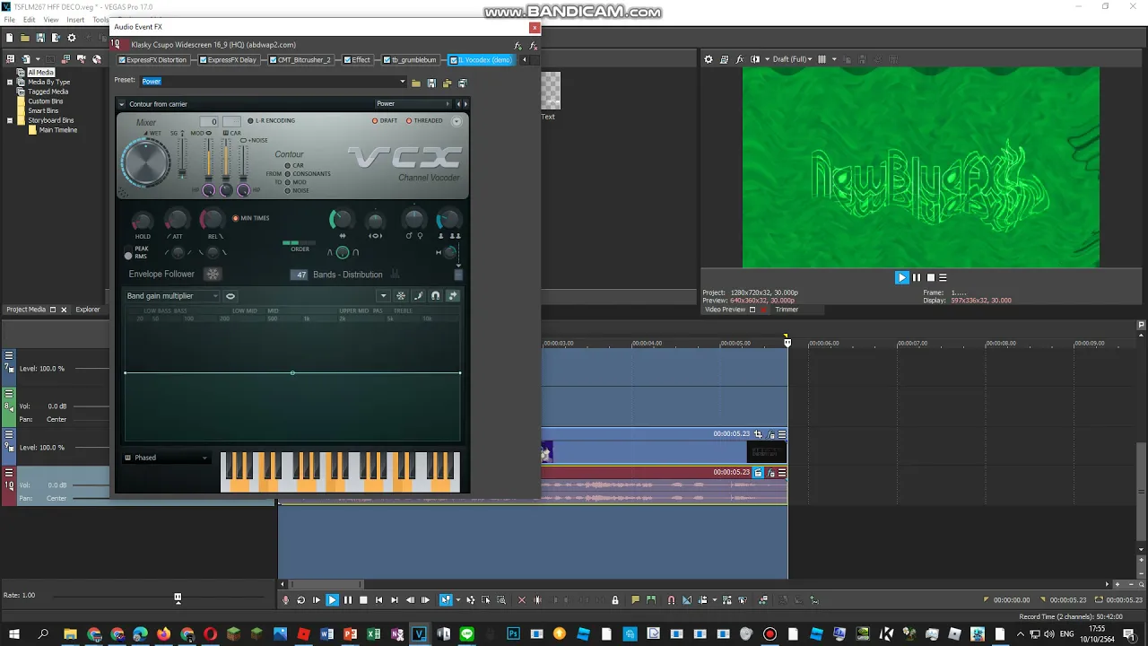
Task: Open the Phased dropdown beside the keyboard
Action: tap(167, 458)
